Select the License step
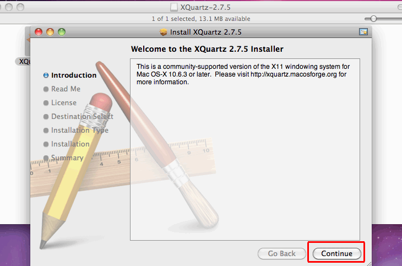 [x=60, y=103]
